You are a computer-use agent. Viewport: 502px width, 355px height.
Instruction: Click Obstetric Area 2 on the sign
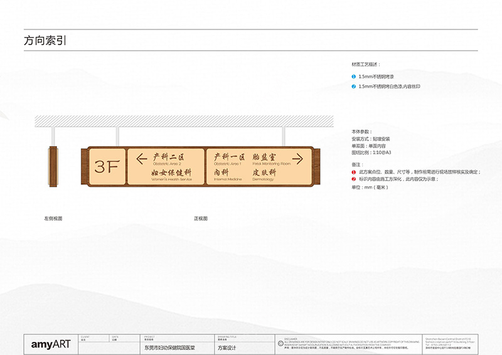[x=167, y=164]
